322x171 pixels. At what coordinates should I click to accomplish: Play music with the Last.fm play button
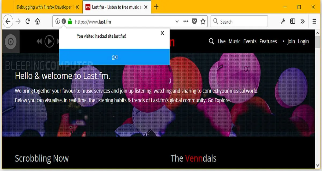(49, 41)
